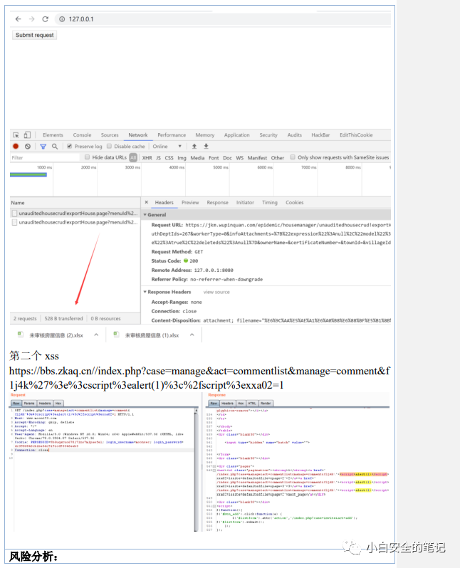Clear the network log
Viewport: 460px width, 568px height.
(28, 147)
